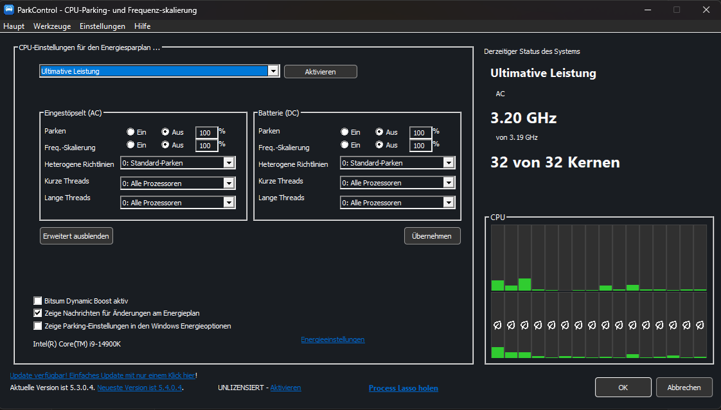Select Ein for AC Freq.-Skalierung

click(x=130, y=144)
